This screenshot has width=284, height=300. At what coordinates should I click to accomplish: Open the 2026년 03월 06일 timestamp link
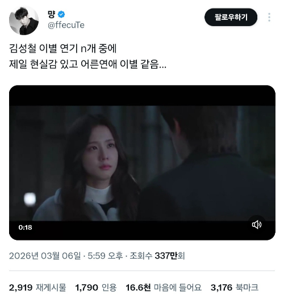pos(45,256)
